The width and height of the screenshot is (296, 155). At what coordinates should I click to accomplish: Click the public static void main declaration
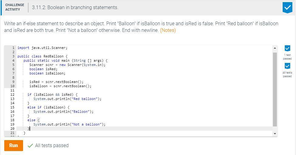(x=65, y=60)
